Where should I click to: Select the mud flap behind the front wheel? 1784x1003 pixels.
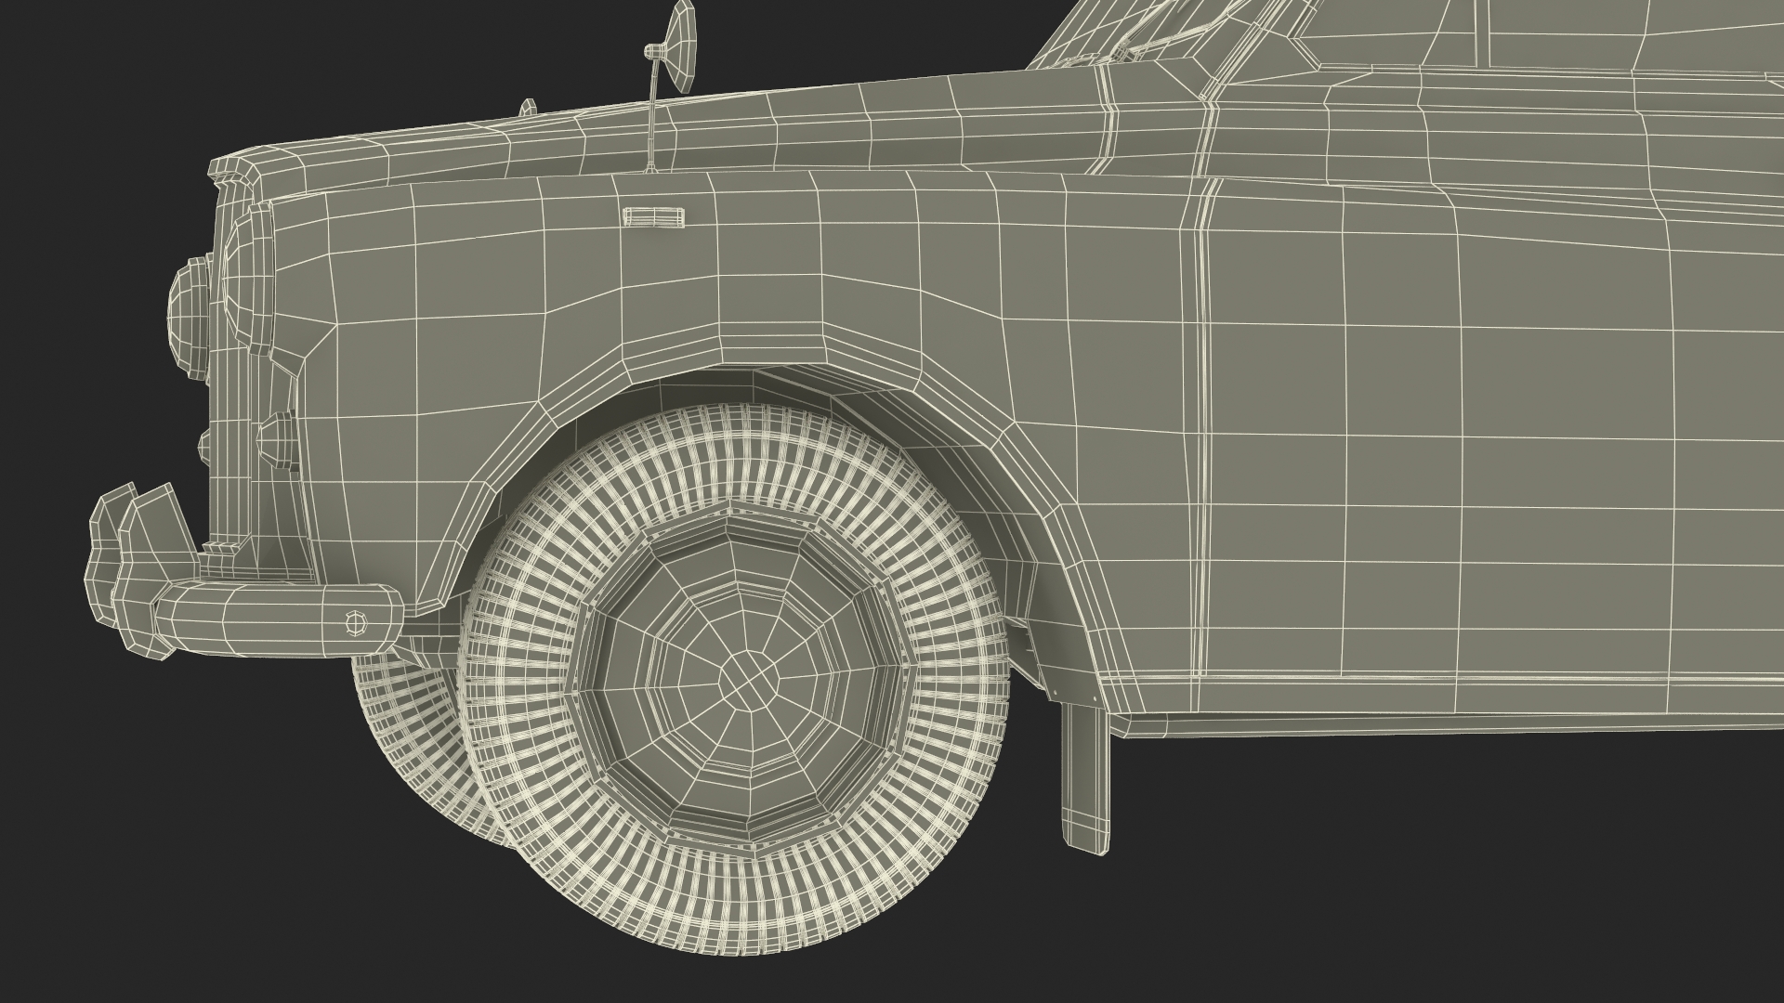click(1085, 776)
